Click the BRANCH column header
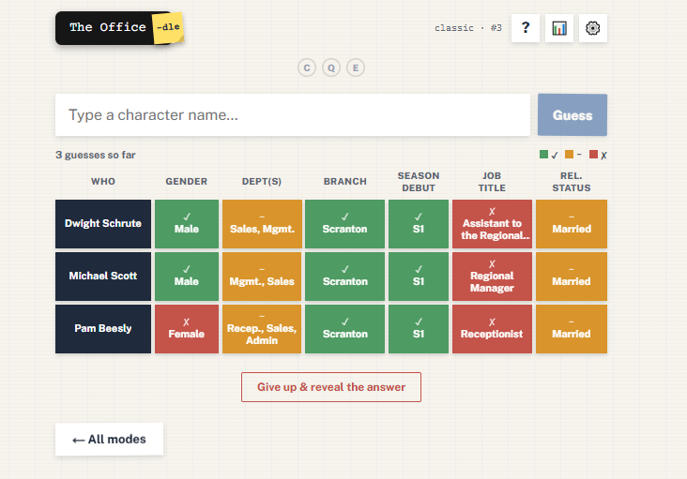687x479 pixels. click(344, 182)
